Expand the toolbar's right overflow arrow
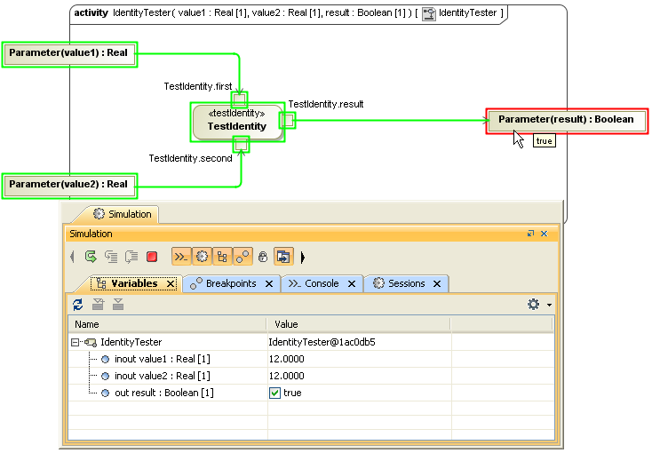The width and height of the screenshot is (652, 453). pyautogui.click(x=303, y=257)
